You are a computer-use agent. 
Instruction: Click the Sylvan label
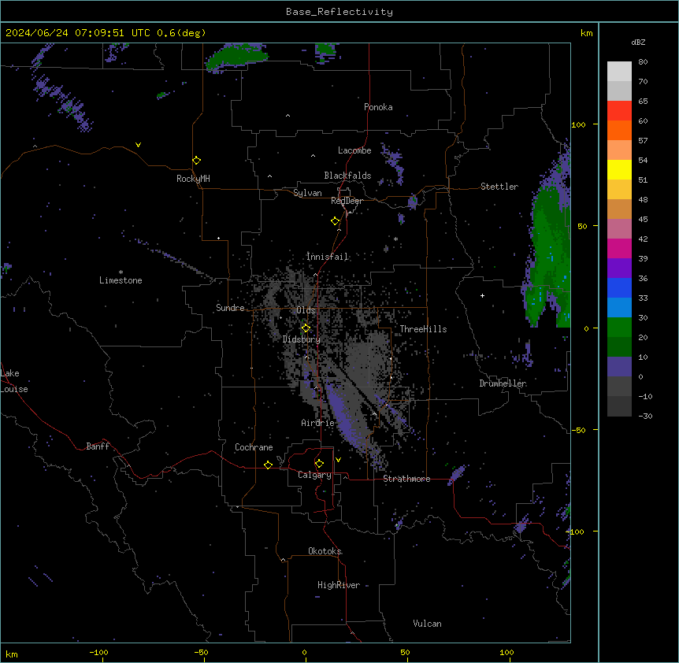(307, 193)
